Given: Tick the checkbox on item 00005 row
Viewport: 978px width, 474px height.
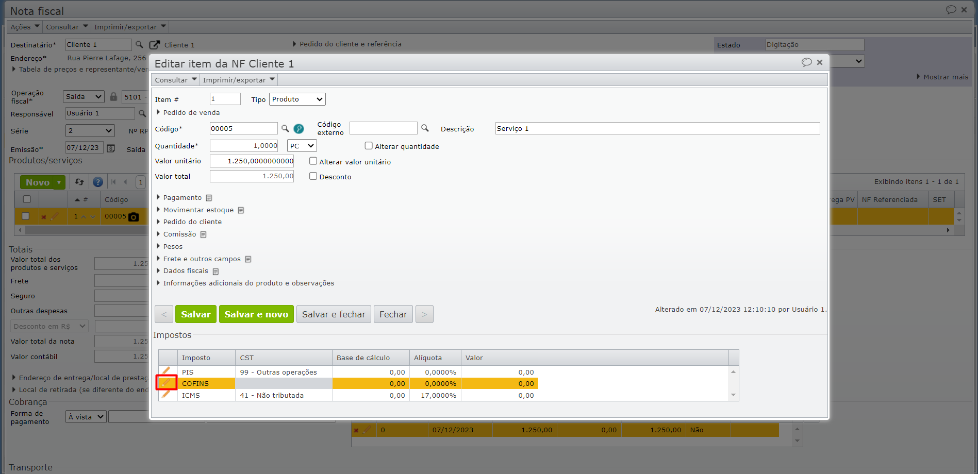Looking at the screenshot, I should 25,216.
